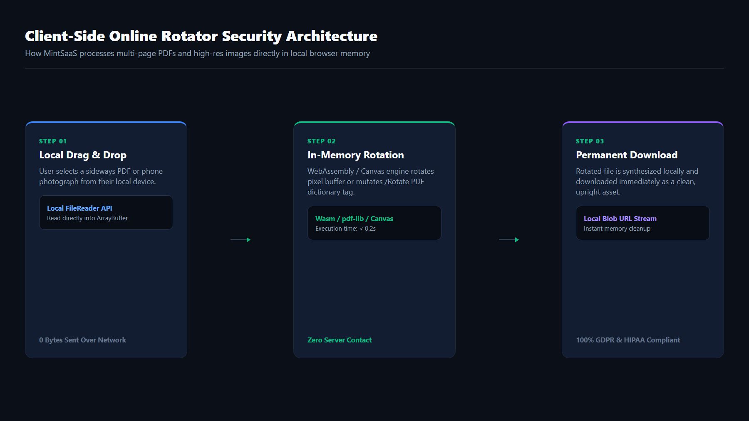Click the "Zero Server Contact" footer

[340, 340]
